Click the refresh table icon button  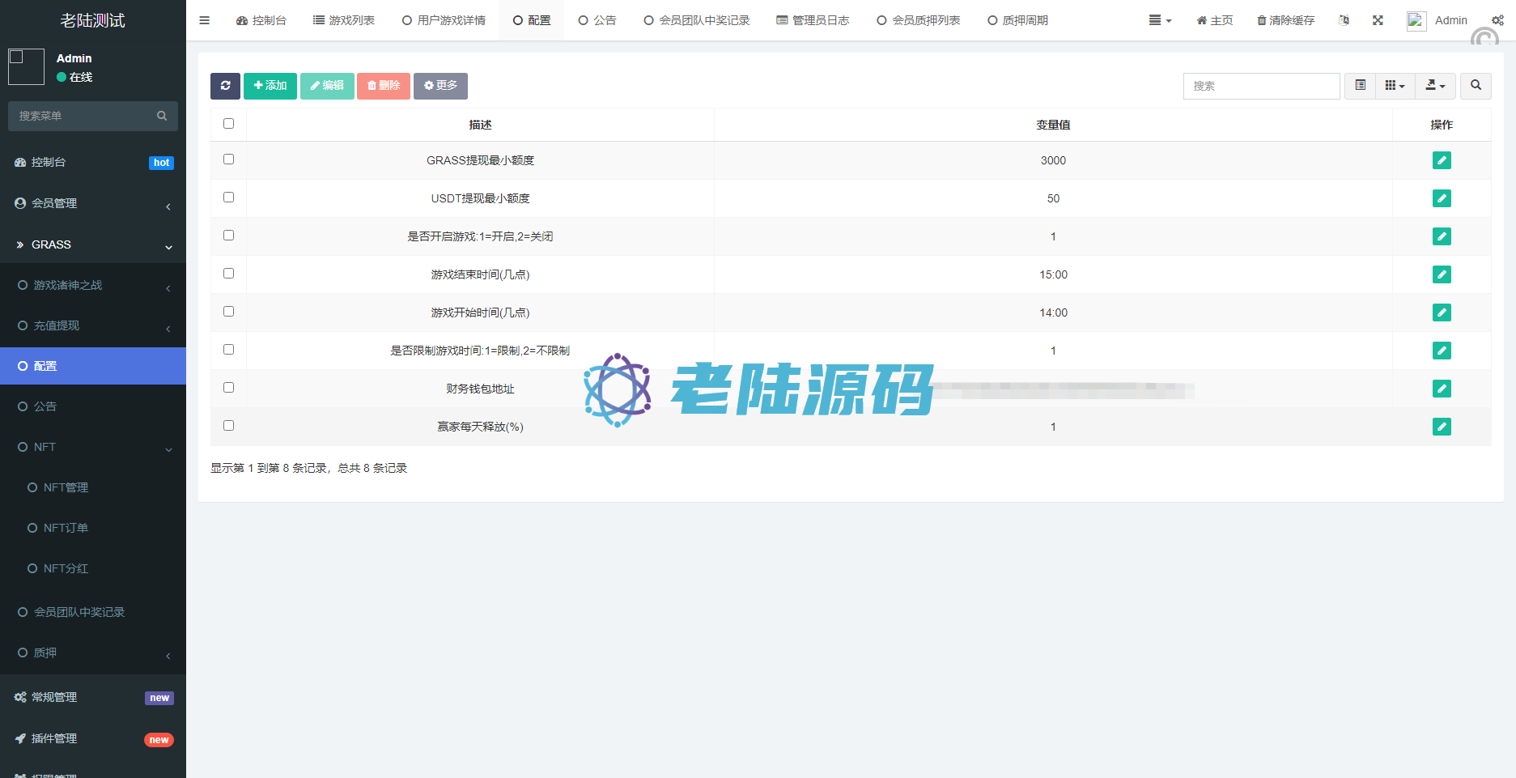pyautogui.click(x=225, y=86)
